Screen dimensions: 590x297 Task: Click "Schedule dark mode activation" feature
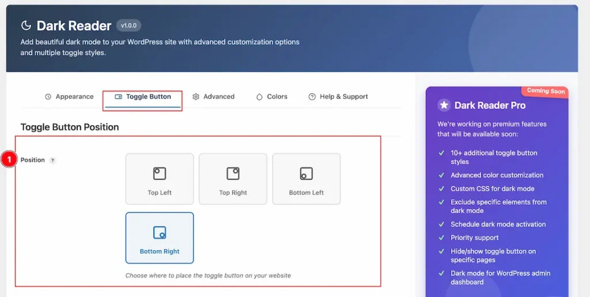click(x=498, y=224)
